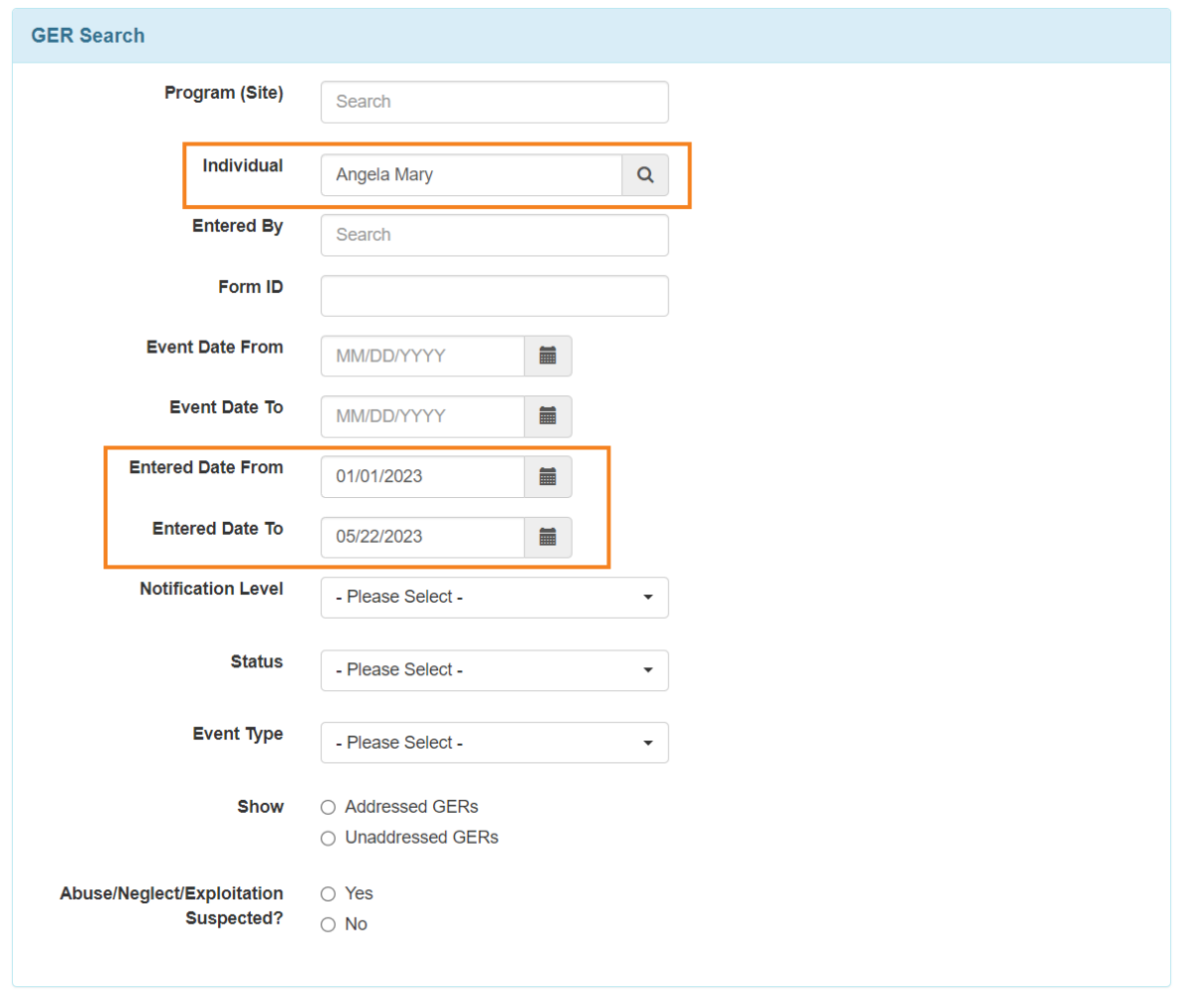Screen dimensions: 1189x1003
Task: Click the Entered Date From field showing 01/01/2023
Action: pyautogui.click(x=422, y=477)
